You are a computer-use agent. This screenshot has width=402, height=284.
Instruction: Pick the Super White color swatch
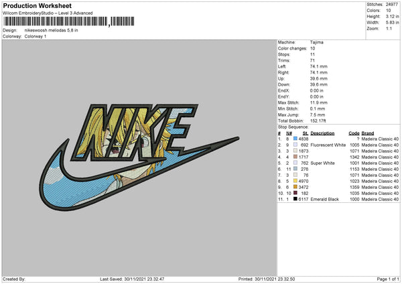(x=295, y=163)
